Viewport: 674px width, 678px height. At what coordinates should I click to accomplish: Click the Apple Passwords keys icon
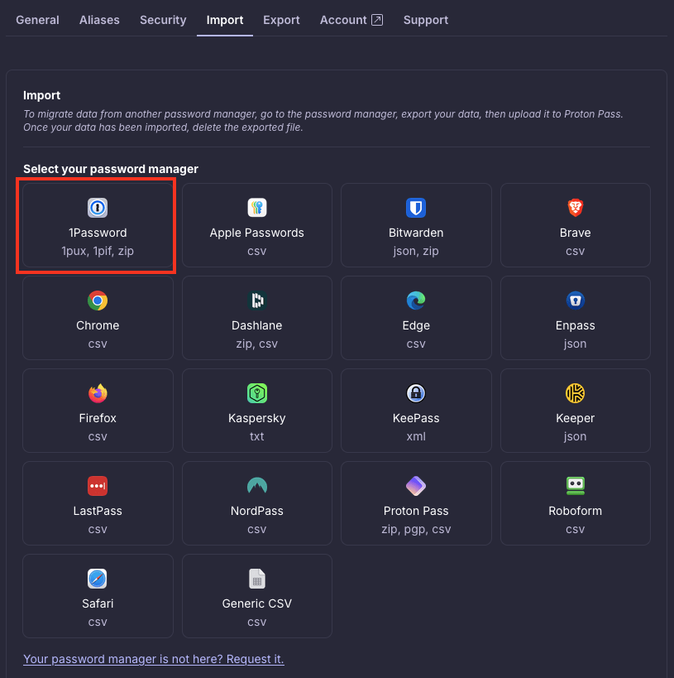pos(257,208)
